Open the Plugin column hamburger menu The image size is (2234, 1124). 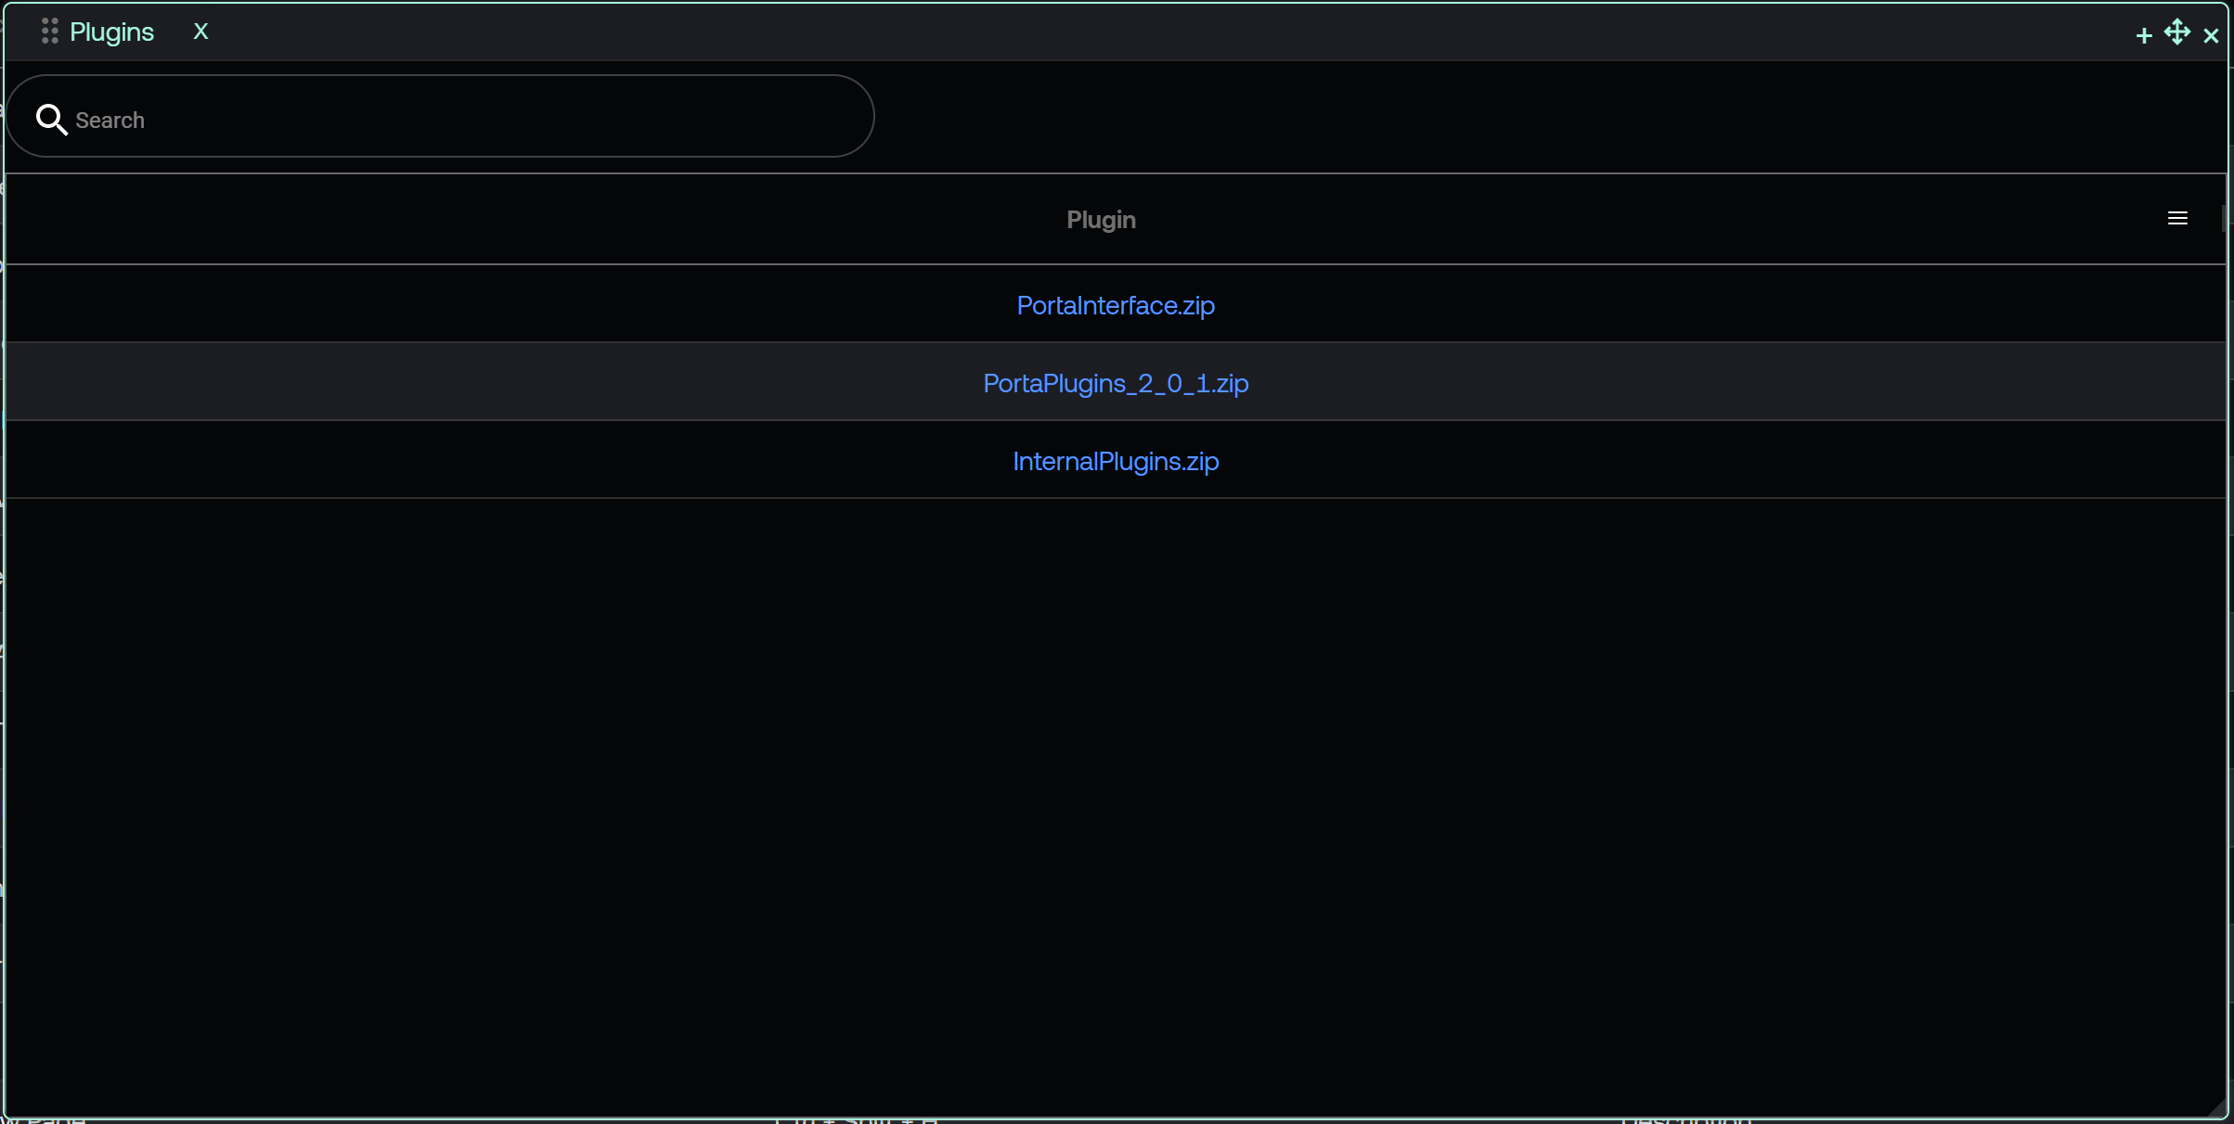2177,218
